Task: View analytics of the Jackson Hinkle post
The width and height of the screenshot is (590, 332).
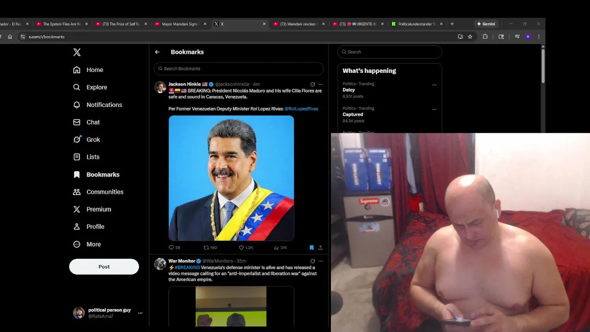Action: pos(280,248)
